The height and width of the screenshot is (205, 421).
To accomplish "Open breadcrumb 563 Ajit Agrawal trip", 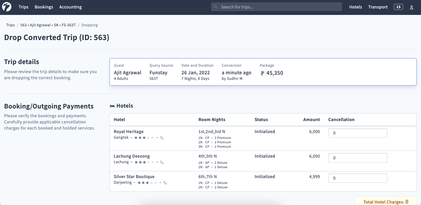I will click(x=48, y=25).
